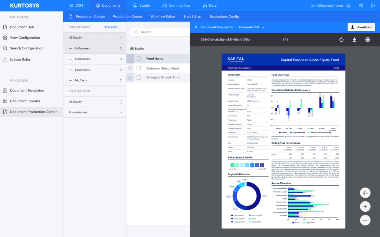Toggle the eye for Endeavor Select Fund

(130, 68)
